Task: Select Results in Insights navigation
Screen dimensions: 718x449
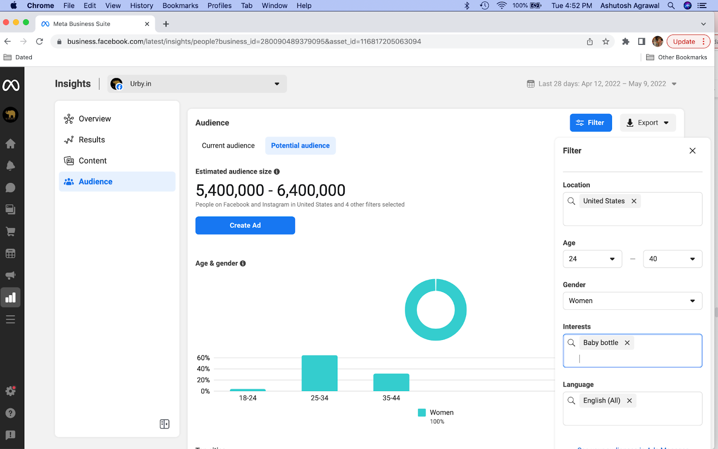Action: click(x=117, y=140)
